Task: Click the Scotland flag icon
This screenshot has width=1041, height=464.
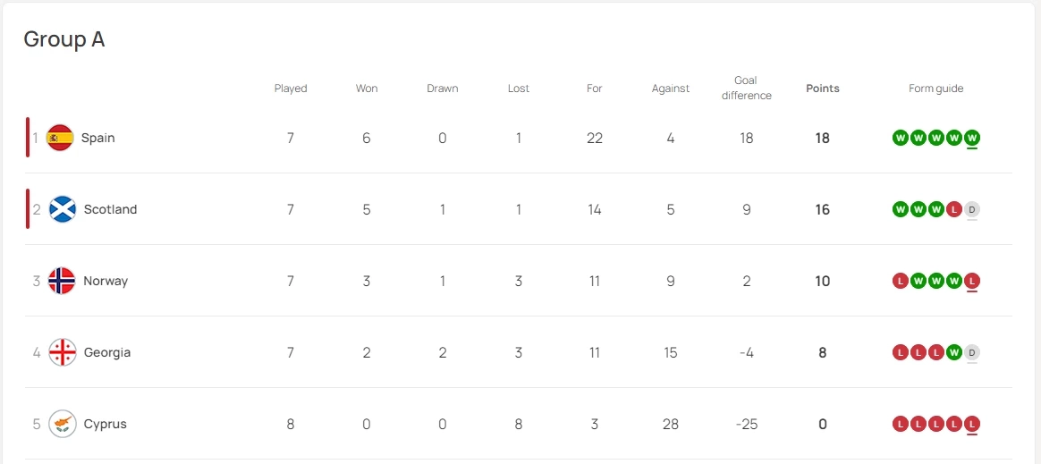Action: (62, 209)
